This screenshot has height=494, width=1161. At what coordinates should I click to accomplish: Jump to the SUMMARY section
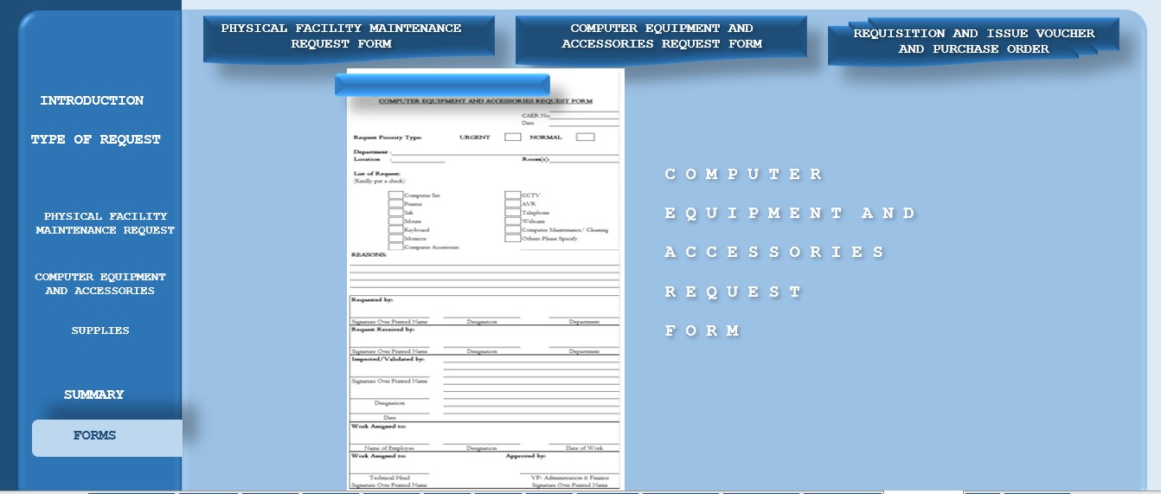point(93,395)
